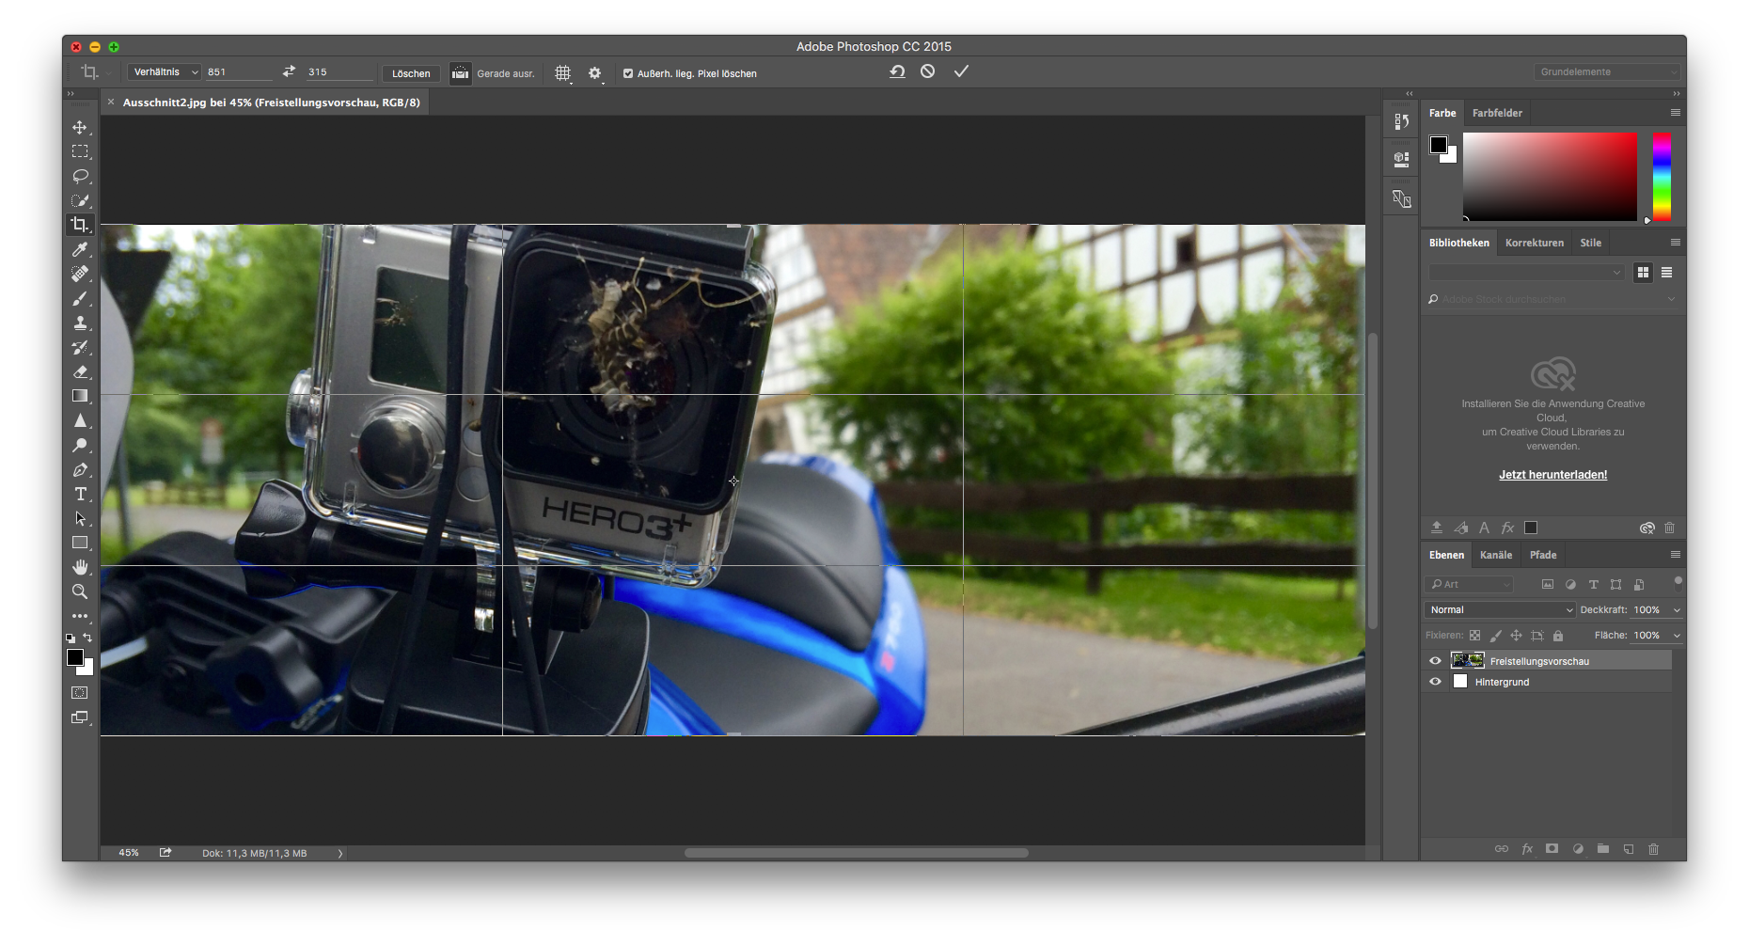1749x946 pixels.
Task: Open the Grundelemente workspace dropdown
Action: coord(1607,71)
